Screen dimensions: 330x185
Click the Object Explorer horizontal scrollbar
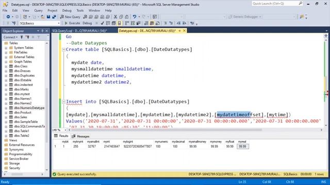pos(17,174)
